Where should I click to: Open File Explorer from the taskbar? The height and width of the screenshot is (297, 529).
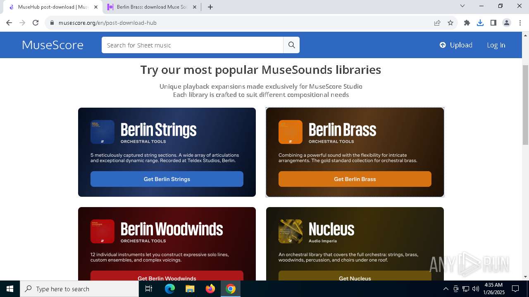[190, 289]
